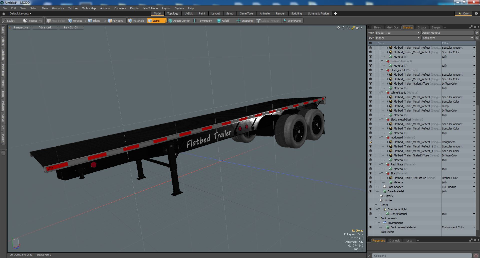Collapse the Rubber material group
The image size is (480, 258).
(382, 61)
